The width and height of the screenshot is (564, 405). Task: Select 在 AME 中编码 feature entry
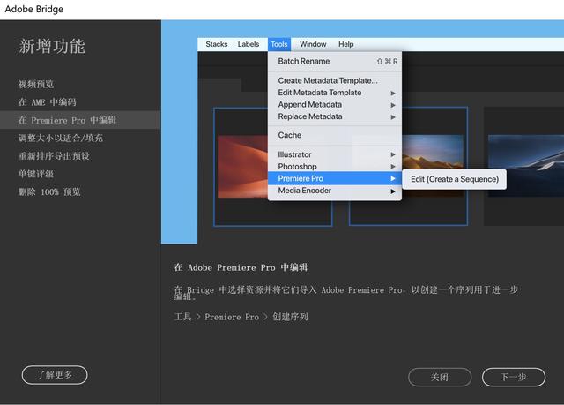(47, 102)
